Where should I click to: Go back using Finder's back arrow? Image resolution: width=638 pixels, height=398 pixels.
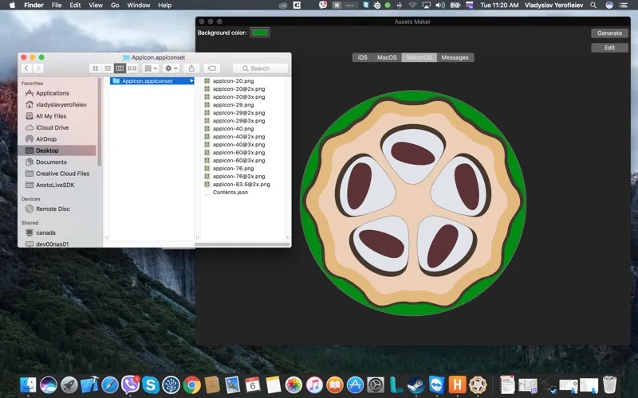(x=26, y=68)
